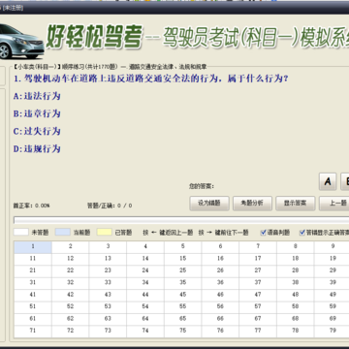
Task: Select question 1 in the grid
Action: tap(33, 247)
